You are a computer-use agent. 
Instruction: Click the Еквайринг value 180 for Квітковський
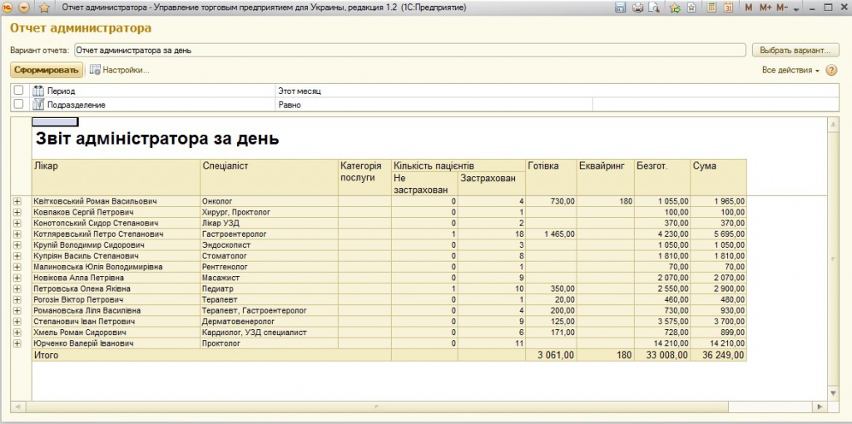pos(606,201)
